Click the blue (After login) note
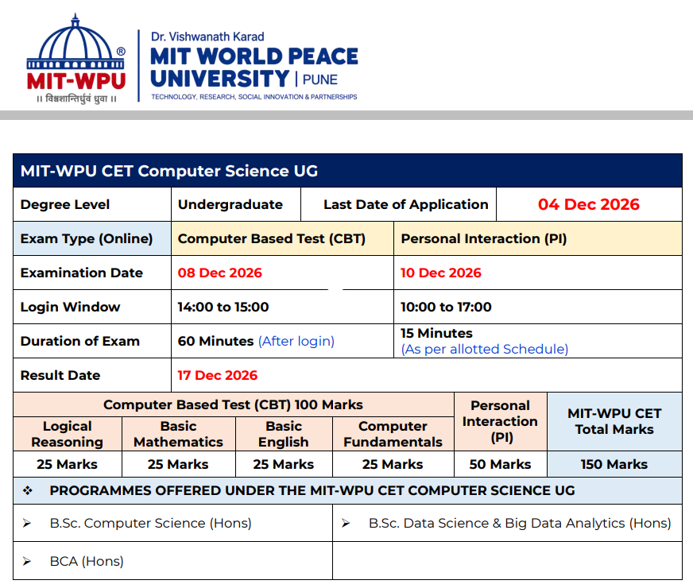This screenshot has height=588, width=693. pos(296,341)
